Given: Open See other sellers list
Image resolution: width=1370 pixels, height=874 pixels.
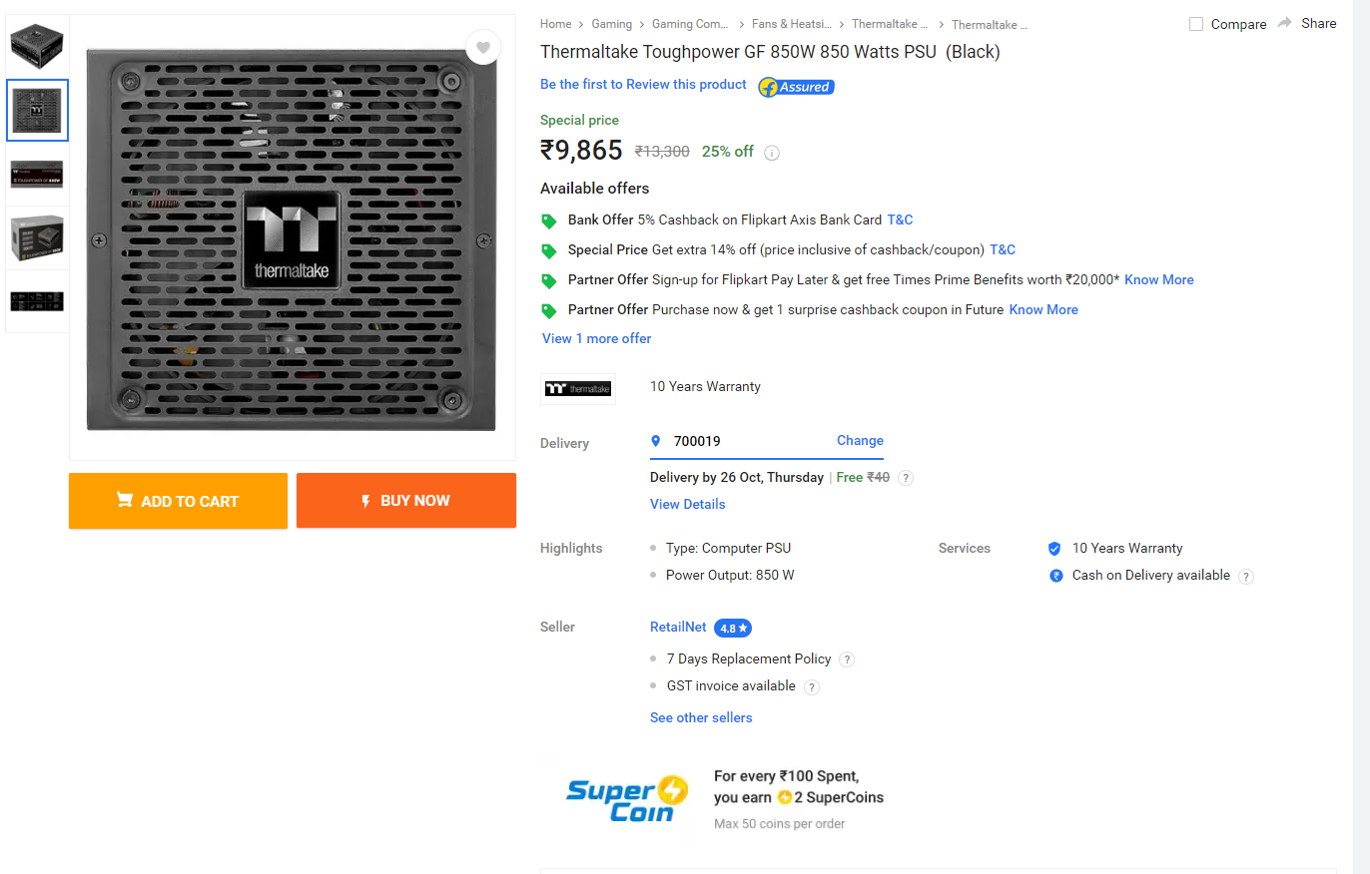Looking at the screenshot, I should [701, 717].
